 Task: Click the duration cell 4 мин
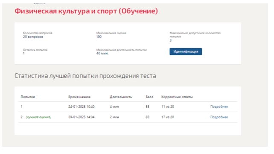[x=114, y=107]
